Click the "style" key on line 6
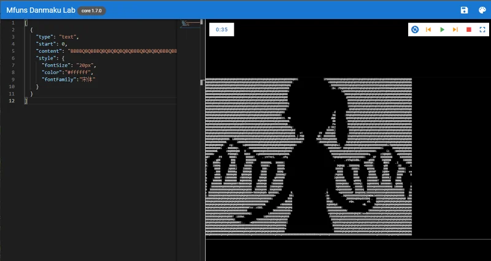The image size is (491, 261). click(x=45, y=58)
